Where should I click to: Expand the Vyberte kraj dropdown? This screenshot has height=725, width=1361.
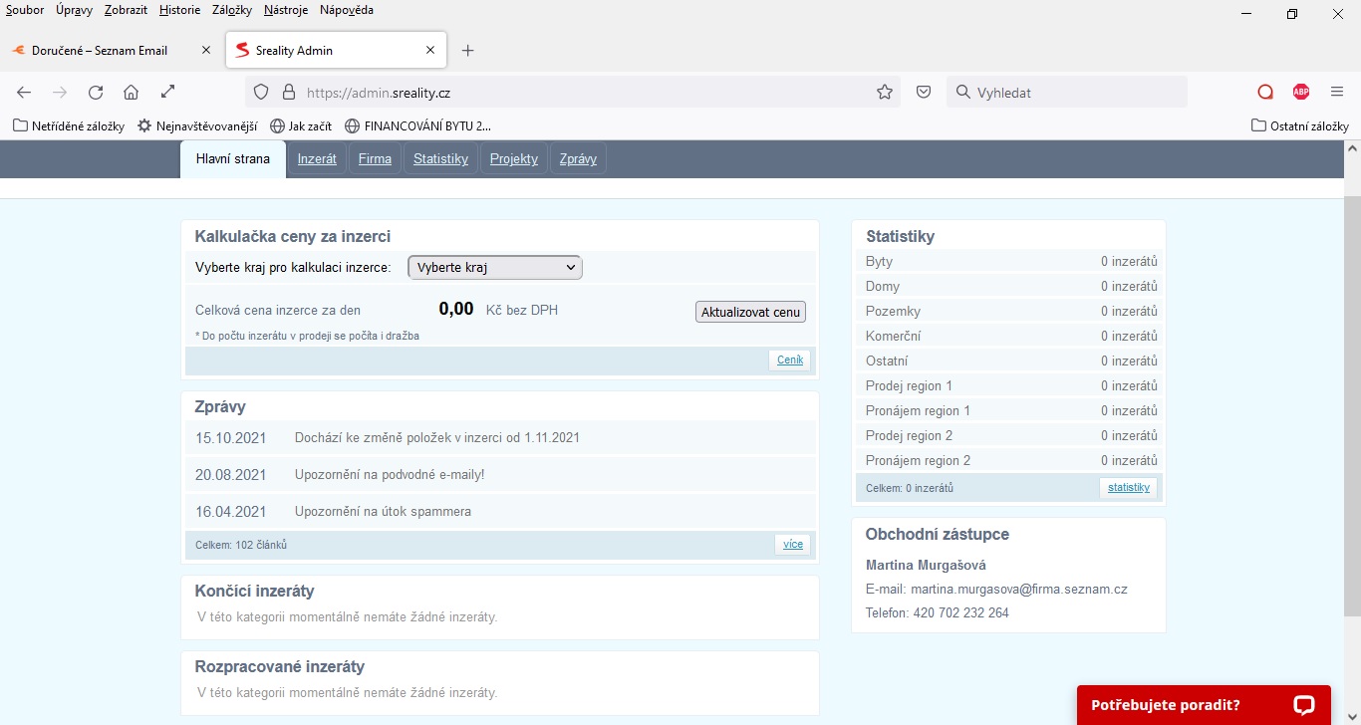coord(495,267)
